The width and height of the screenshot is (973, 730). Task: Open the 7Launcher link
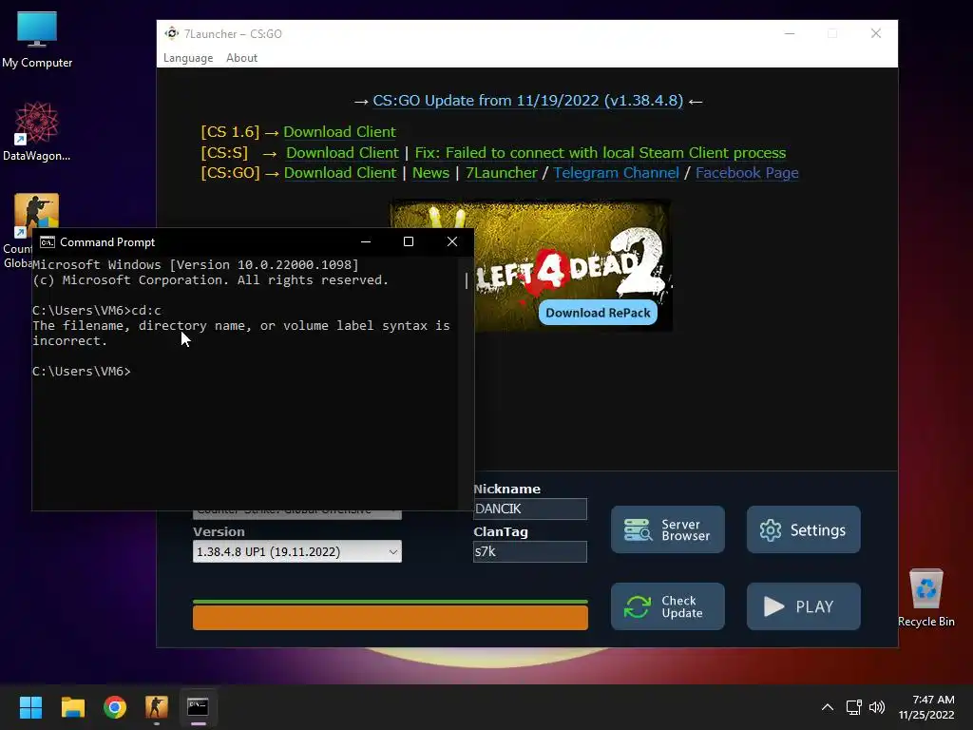tap(502, 173)
